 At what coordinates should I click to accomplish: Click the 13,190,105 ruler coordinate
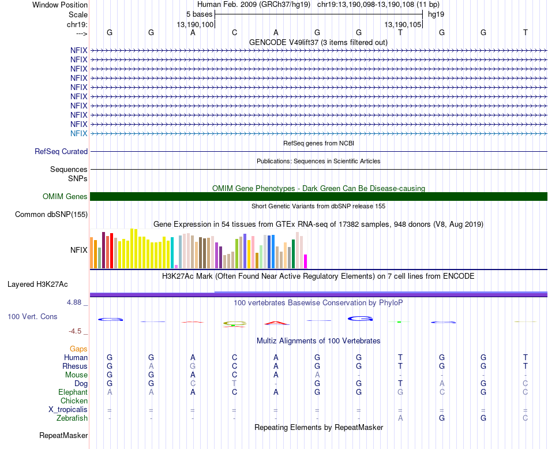coord(403,24)
